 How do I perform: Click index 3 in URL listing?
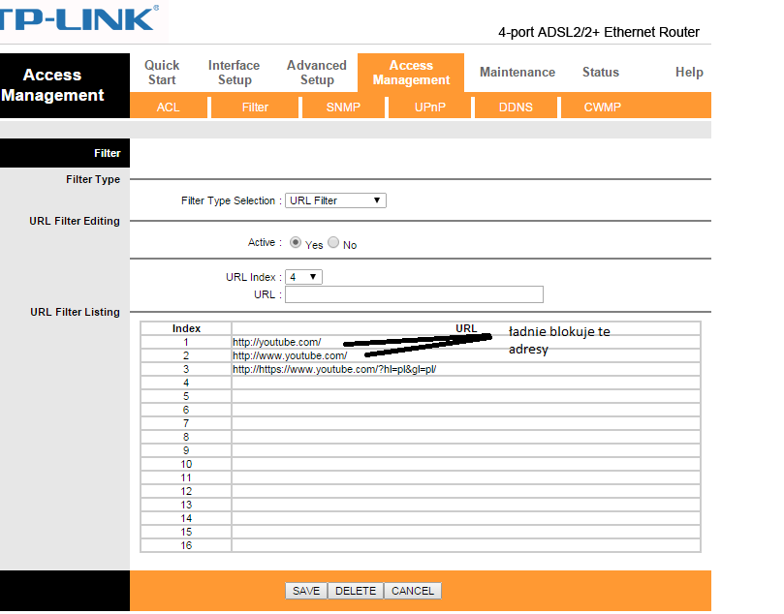186,369
